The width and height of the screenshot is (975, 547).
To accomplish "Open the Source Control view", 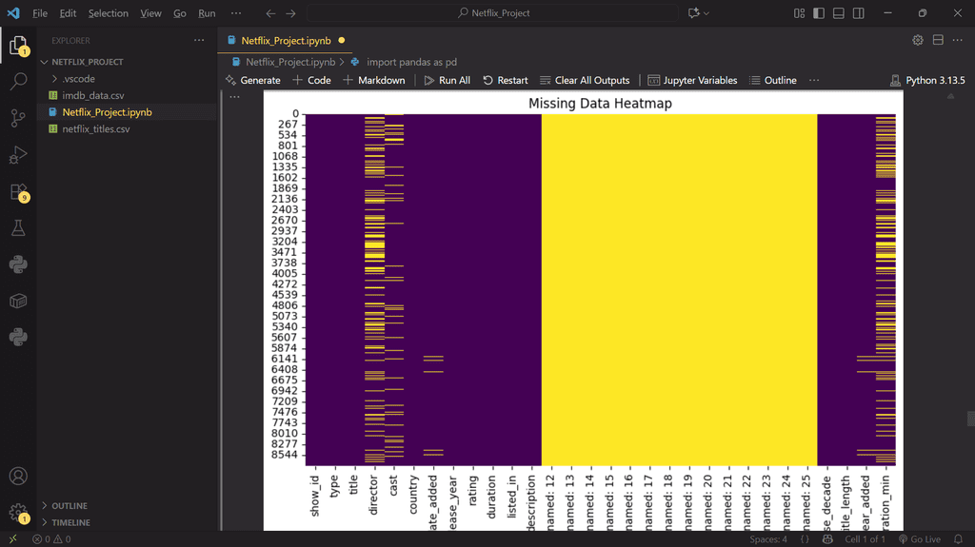I will [18, 118].
